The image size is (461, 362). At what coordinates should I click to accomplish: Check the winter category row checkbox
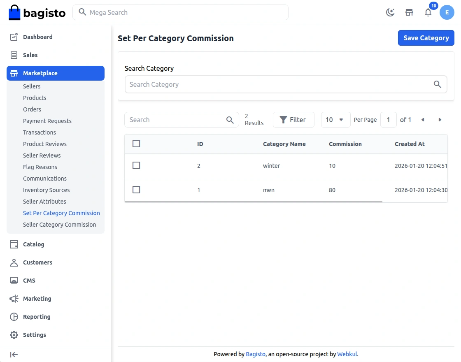pos(136,165)
